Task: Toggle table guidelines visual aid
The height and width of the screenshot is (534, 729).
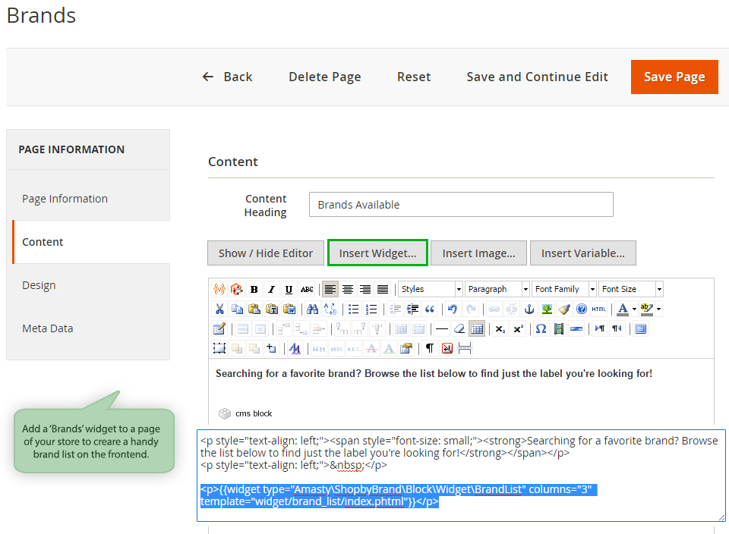Action: (x=477, y=328)
